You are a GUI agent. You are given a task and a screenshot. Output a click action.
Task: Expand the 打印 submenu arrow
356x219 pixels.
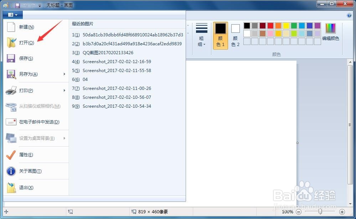coord(65,90)
